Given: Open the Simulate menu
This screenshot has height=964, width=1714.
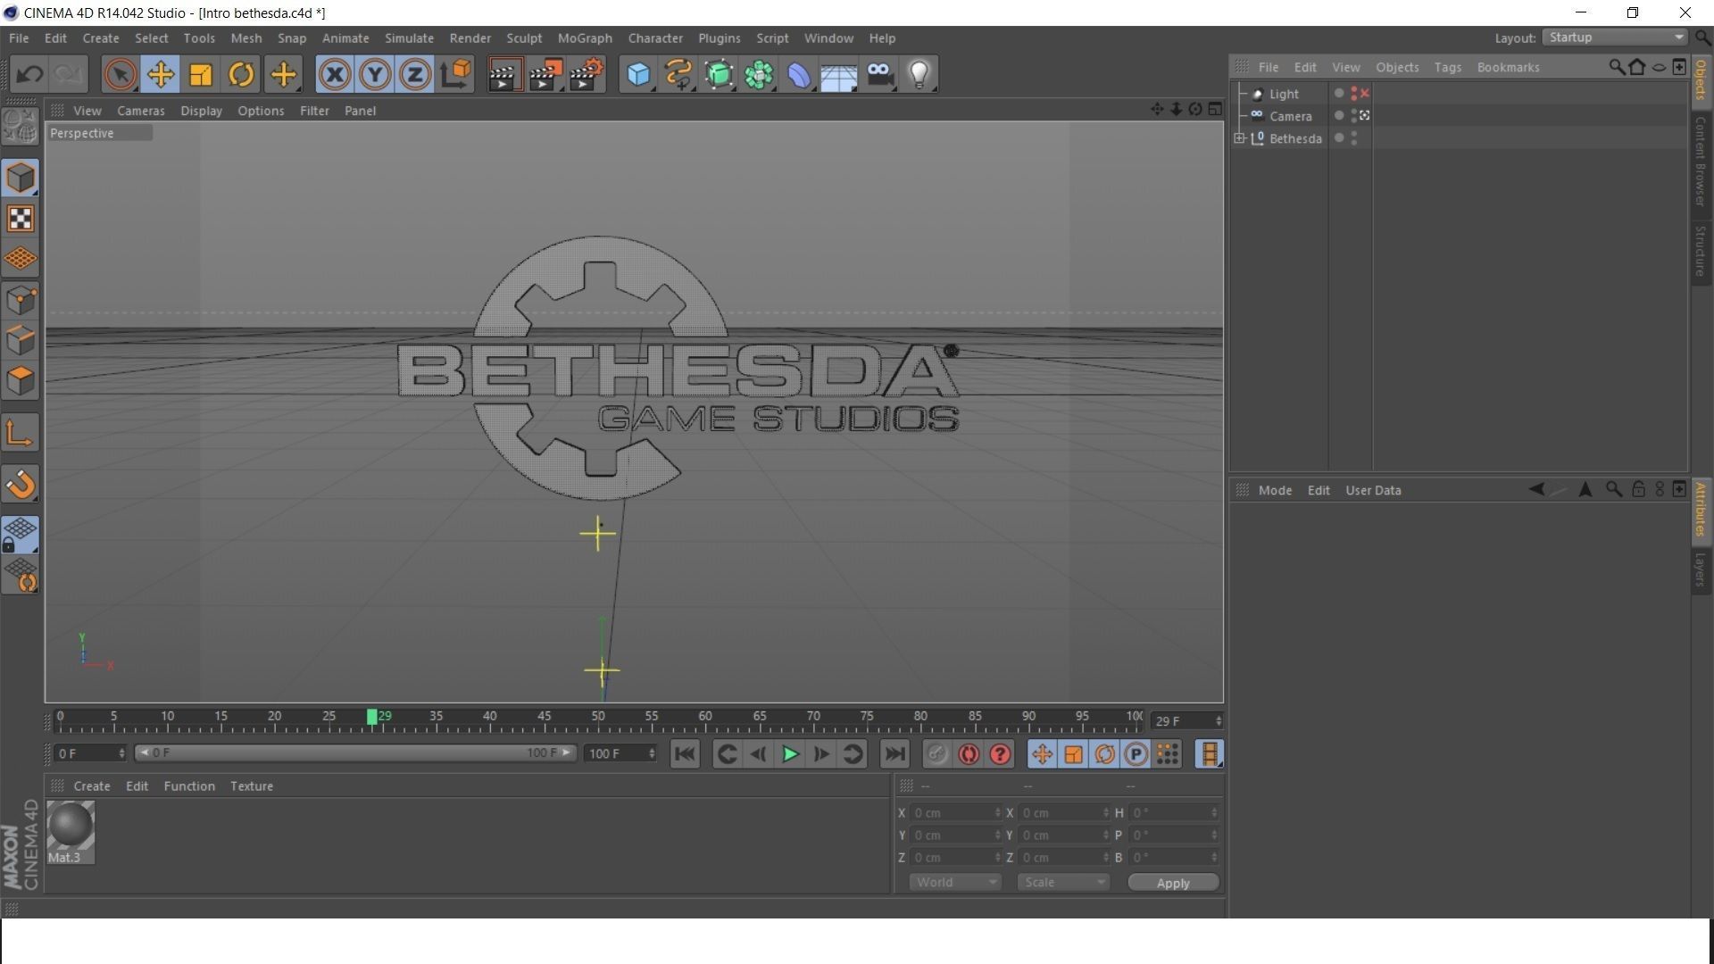Looking at the screenshot, I should (x=409, y=38).
